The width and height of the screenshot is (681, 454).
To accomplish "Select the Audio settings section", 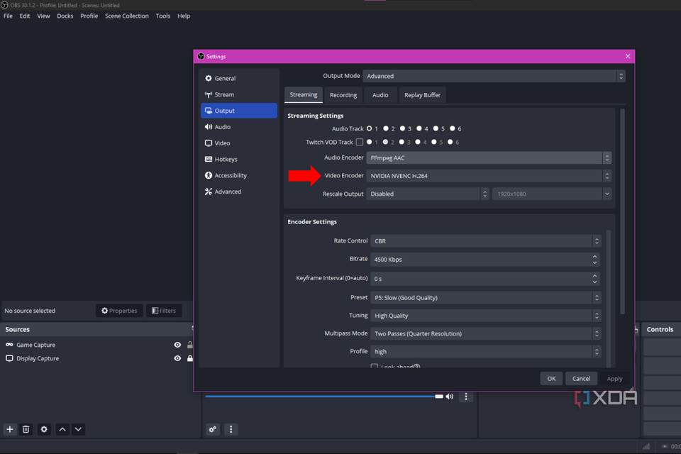I will click(x=223, y=126).
